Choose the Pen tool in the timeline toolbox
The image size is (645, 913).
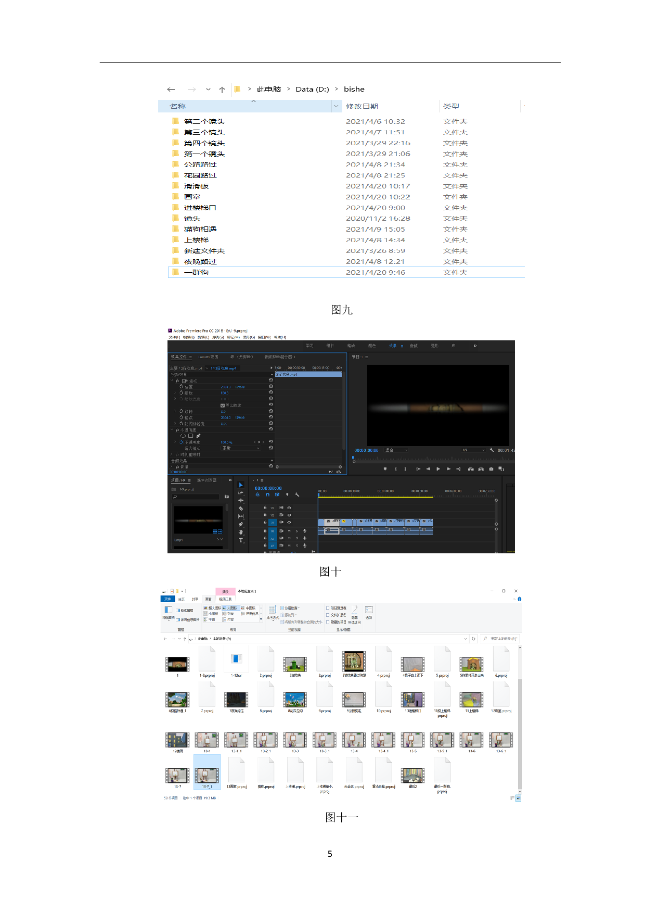click(241, 525)
